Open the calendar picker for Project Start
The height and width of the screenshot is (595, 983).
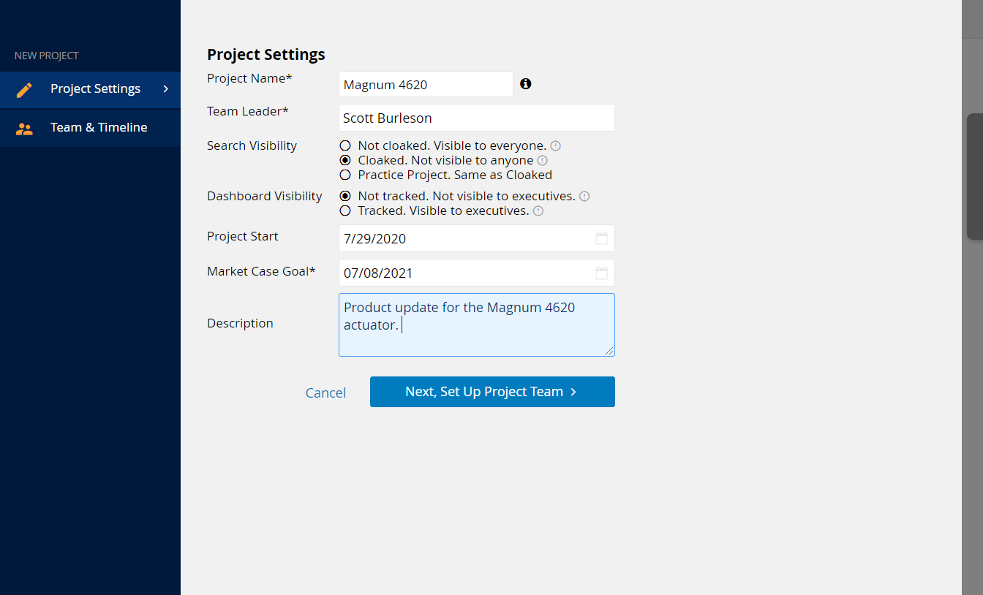601,238
